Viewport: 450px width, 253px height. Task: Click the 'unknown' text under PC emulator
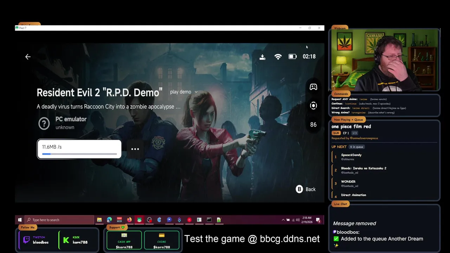click(65, 127)
